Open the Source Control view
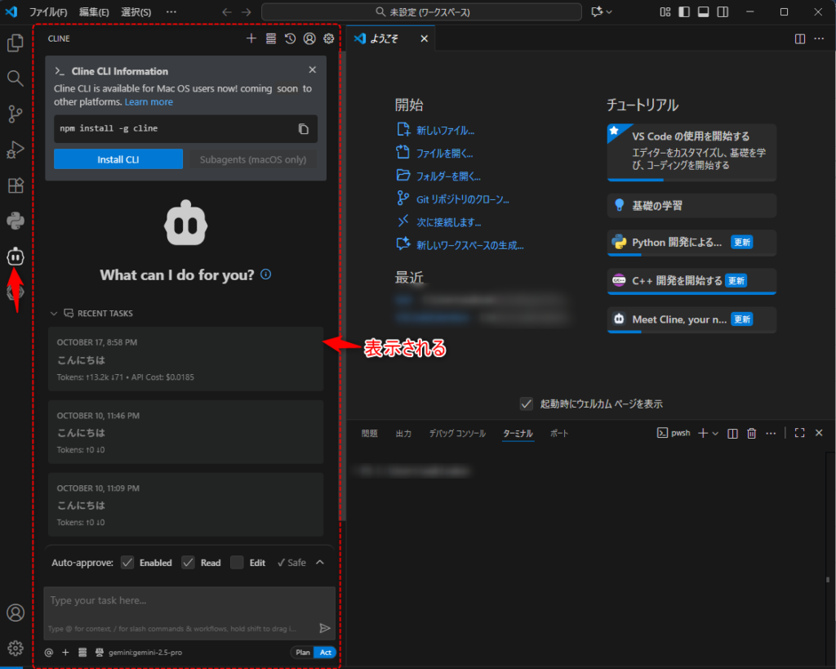Viewport: 836px width, 669px height. pyautogui.click(x=15, y=114)
